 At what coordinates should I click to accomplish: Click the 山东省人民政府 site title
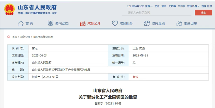[x=37, y=7]
